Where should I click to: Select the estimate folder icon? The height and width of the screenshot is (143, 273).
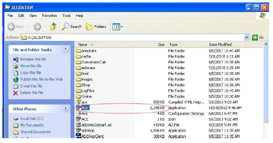tap(79, 68)
